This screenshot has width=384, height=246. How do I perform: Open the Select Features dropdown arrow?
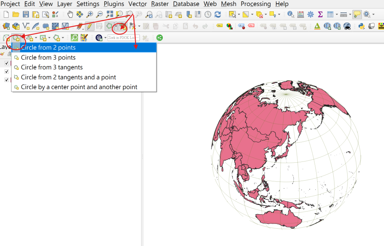tap(239, 15)
